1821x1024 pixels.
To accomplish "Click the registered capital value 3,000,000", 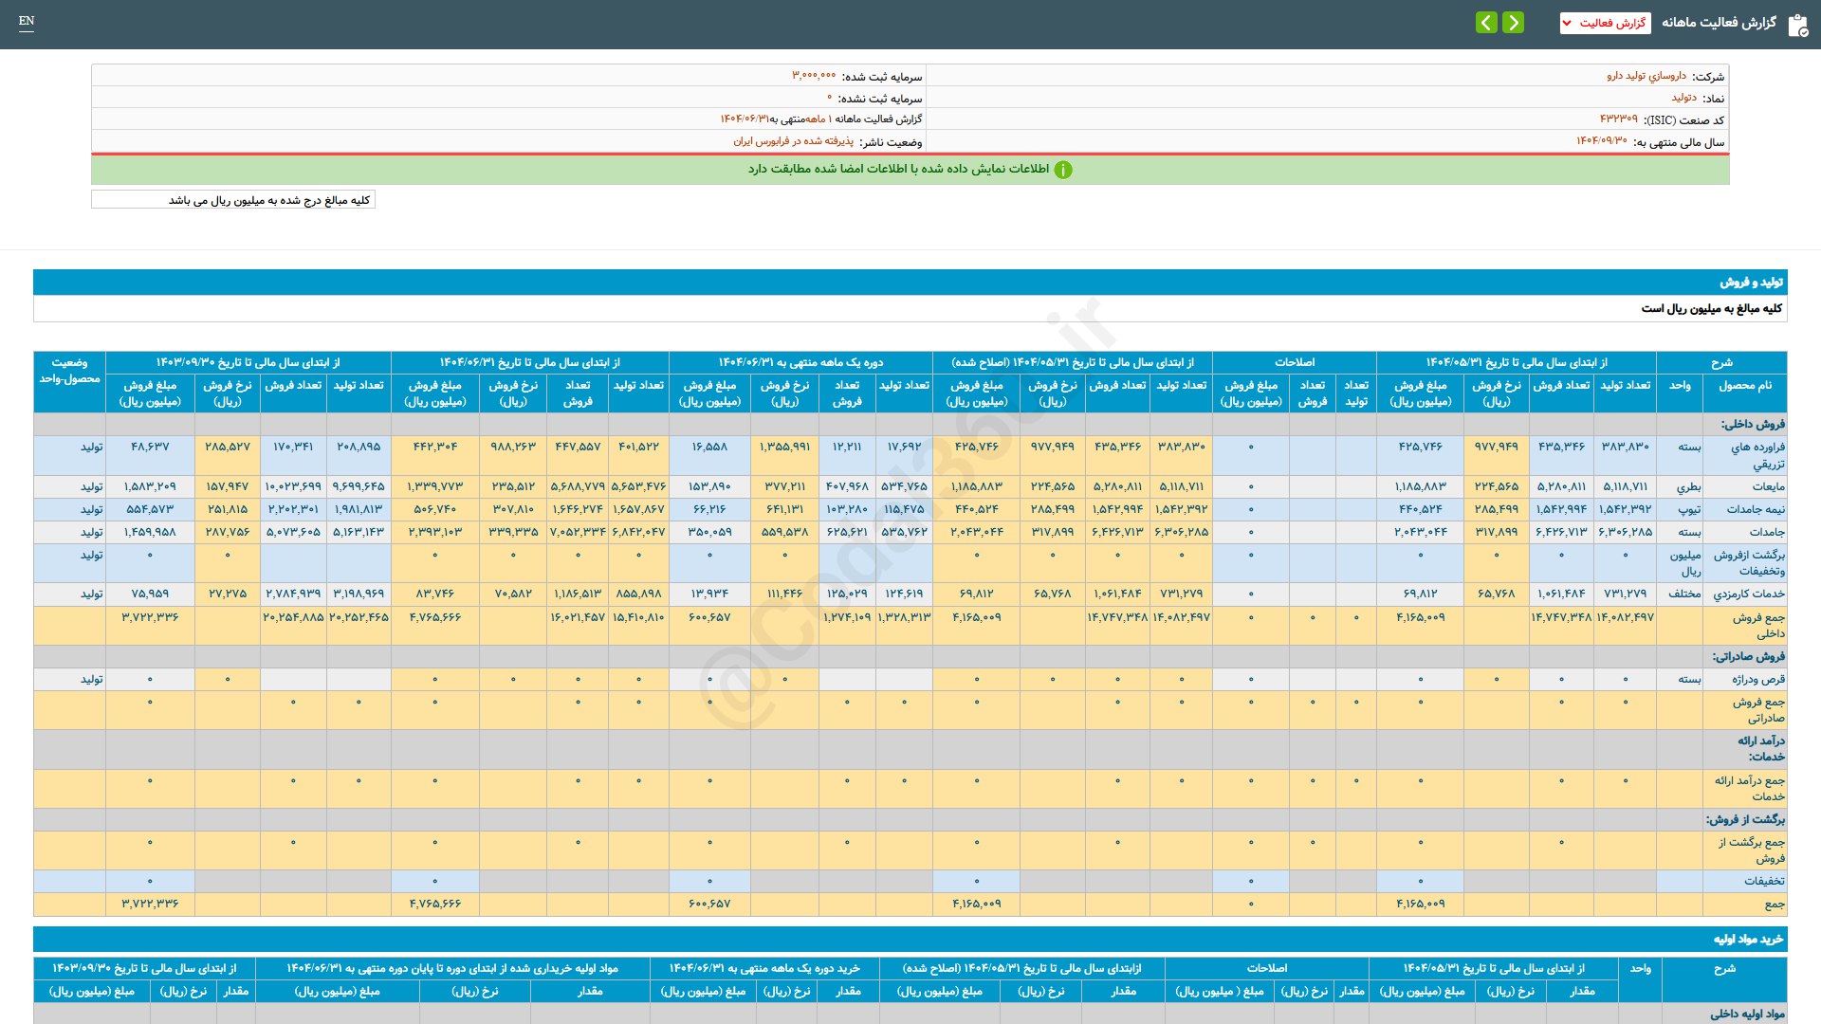I will [814, 76].
